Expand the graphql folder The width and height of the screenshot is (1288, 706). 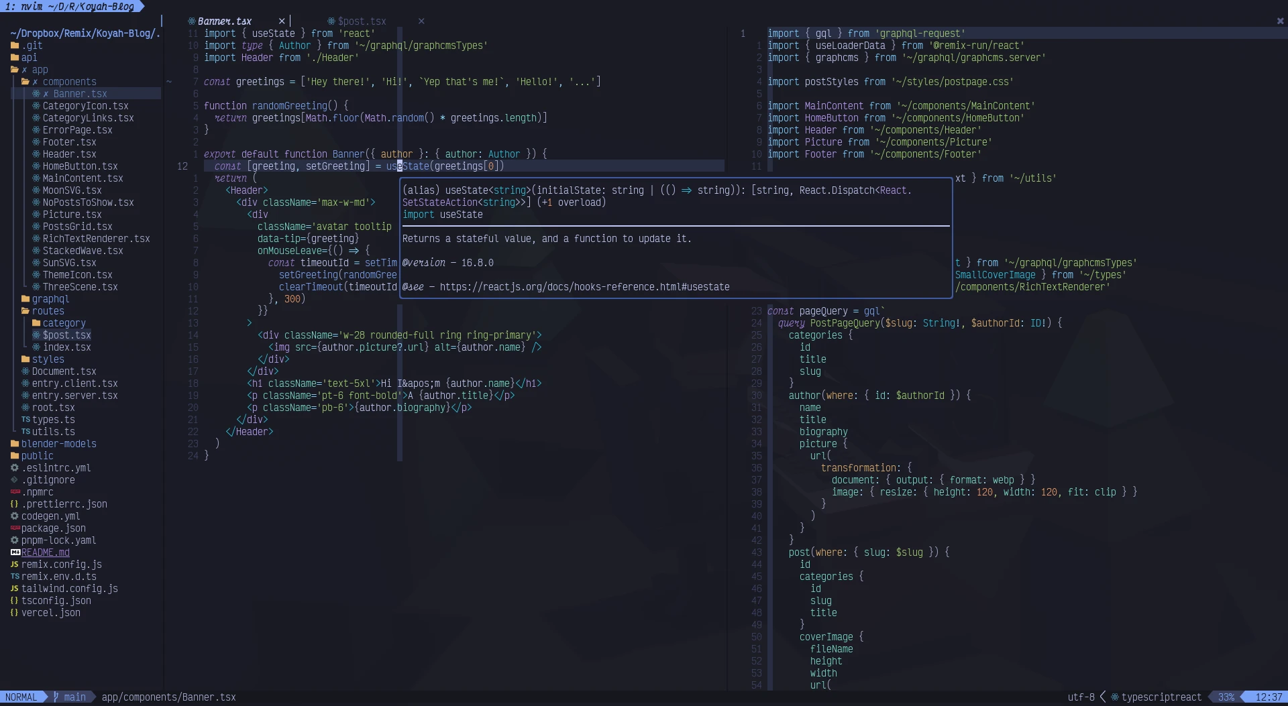[x=50, y=299]
